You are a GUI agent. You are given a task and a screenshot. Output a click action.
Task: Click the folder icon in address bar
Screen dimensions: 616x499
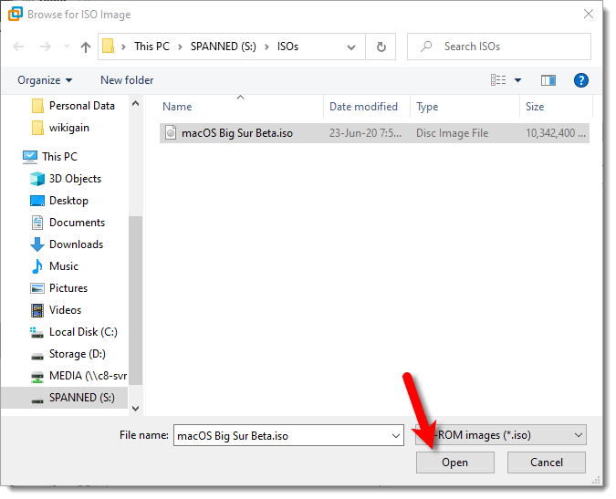coord(108,47)
